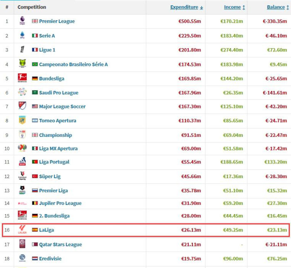Click the Spain flag next to LaLiga
Image resolution: width=291 pixels, height=268 pixels.
click(x=35, y=230)
